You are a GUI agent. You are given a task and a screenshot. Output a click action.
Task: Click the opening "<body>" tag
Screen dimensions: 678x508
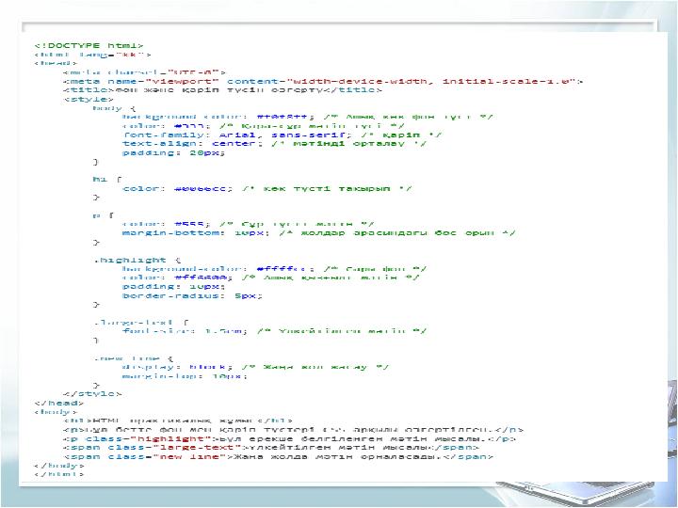pos(56,412)
